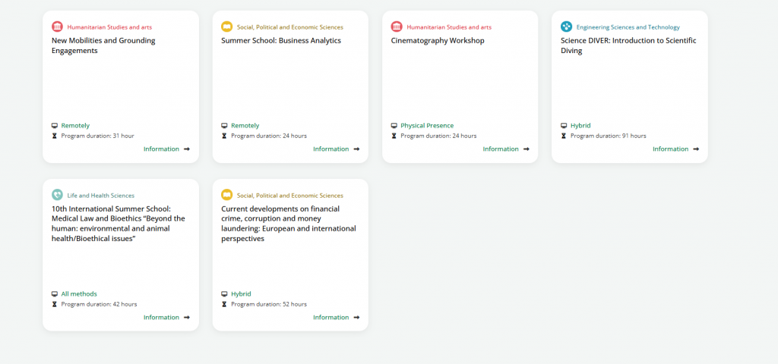Select the Cinematography Workshop title
Screen dimensions: 778x364
point(438,41)
